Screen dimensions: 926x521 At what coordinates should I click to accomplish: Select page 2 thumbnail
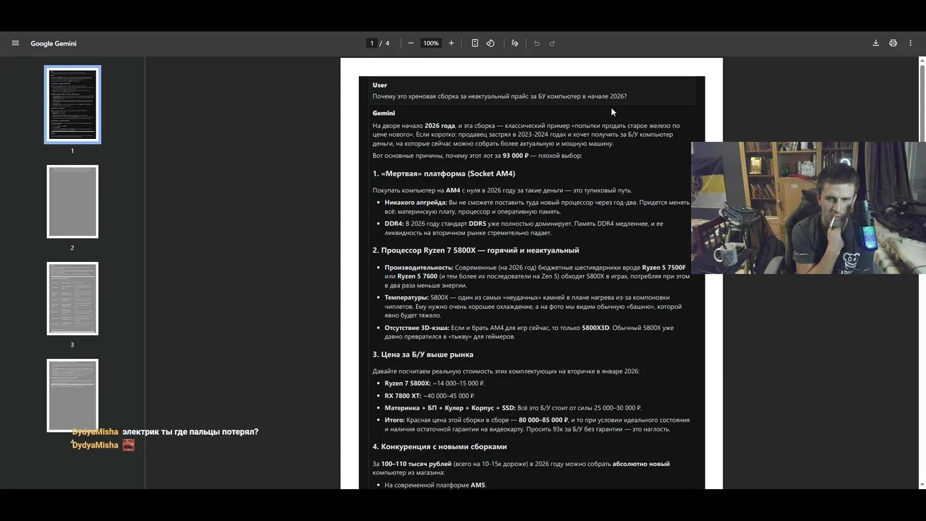click(72, 201)
